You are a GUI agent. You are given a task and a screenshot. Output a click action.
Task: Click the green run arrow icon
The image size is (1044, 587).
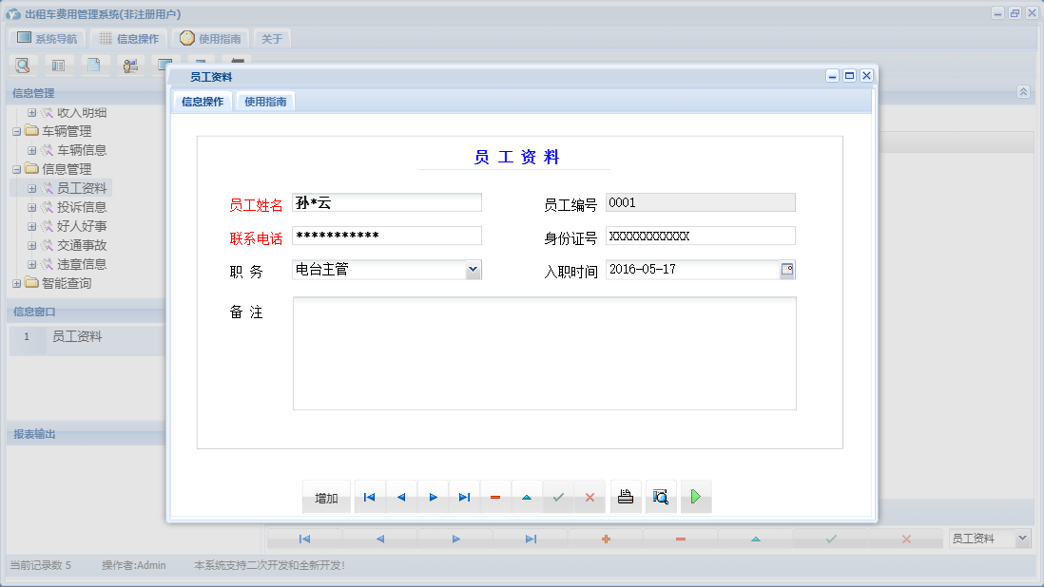pyautogui.click(x=695, y=496)
